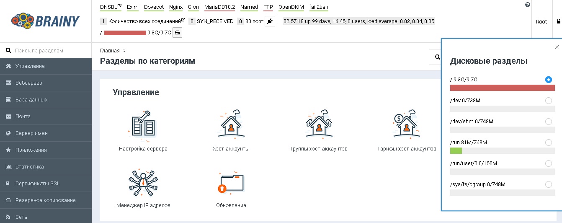Image resolution: width=562 pixels, height=223 pixels.
Task: Select the /run 81M/748M partition radio
Action: tap(548, 143)
